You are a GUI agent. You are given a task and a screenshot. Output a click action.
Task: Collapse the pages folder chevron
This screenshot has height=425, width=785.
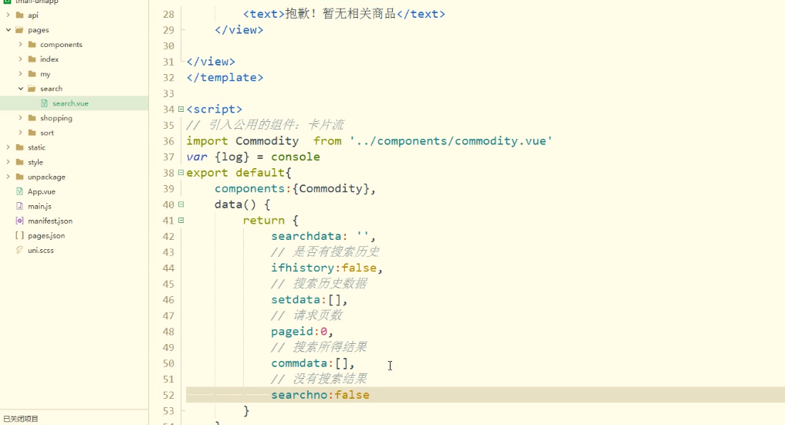(8, 30)
